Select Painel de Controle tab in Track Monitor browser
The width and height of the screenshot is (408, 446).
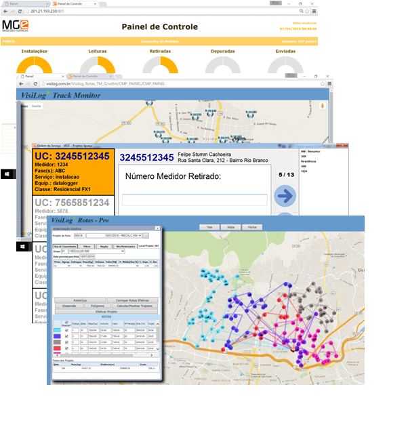(90, 76)
